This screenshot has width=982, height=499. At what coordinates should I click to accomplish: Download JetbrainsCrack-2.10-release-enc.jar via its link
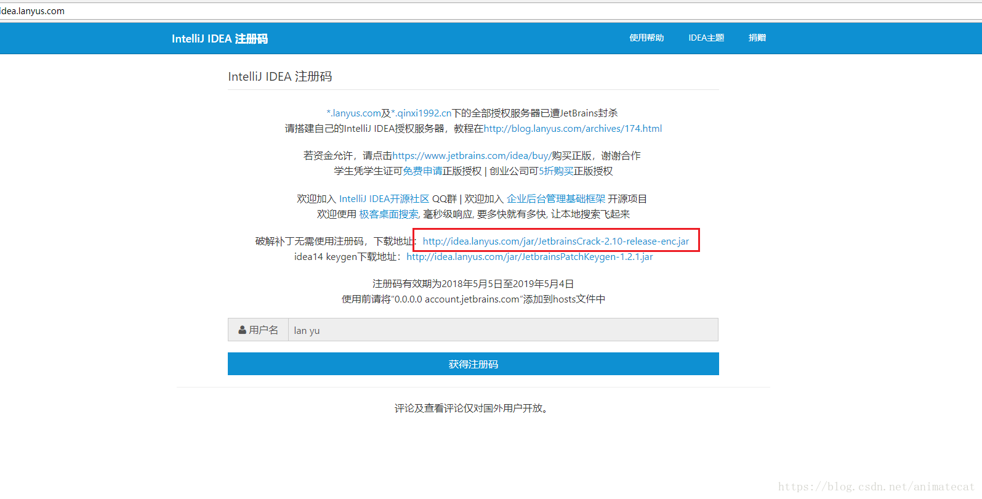[555, 241]
